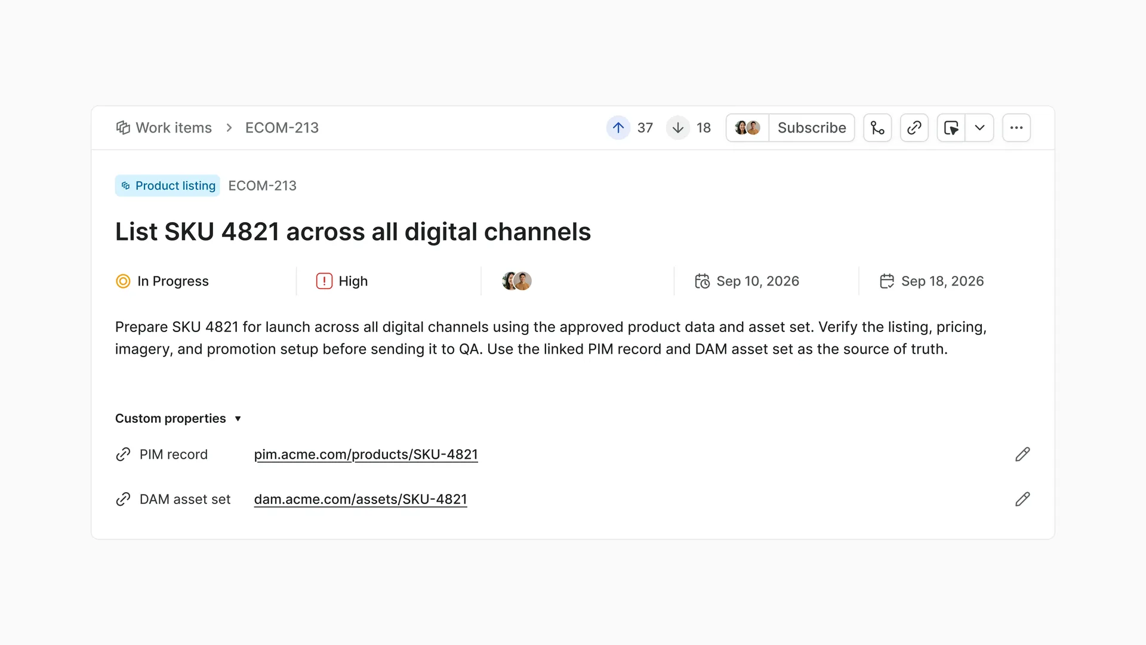Click the Work items stack icon in breadcrumb
1146x645 pixels.
[x=123, y=128]
